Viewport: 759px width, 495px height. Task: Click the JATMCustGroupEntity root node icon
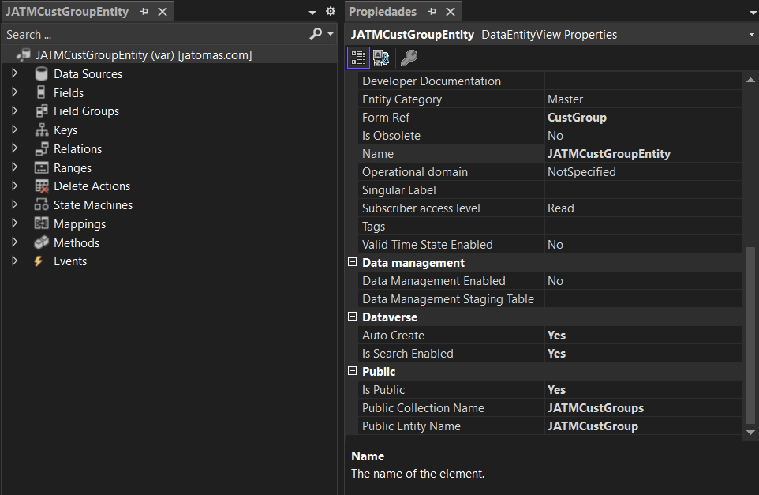pos(23,54)
